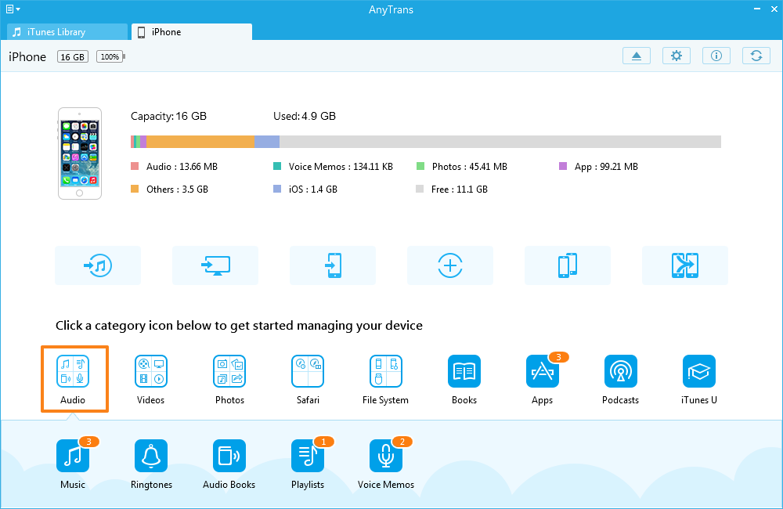Viewport: 783px width, 509px height.
Task: Open the Books category
Action: (464, 371)
